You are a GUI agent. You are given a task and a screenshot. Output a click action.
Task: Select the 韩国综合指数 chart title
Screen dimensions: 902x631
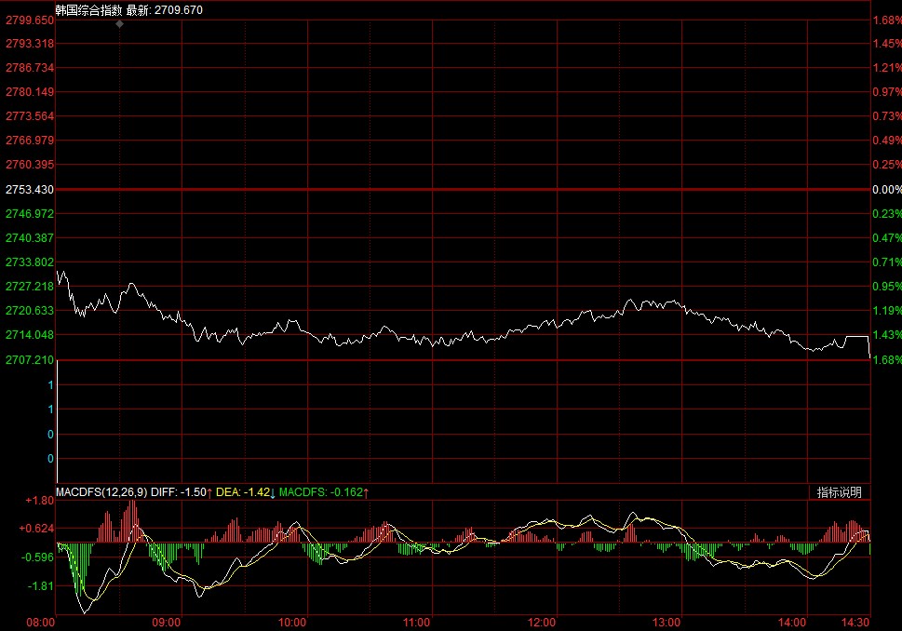[x=88, y=10]
